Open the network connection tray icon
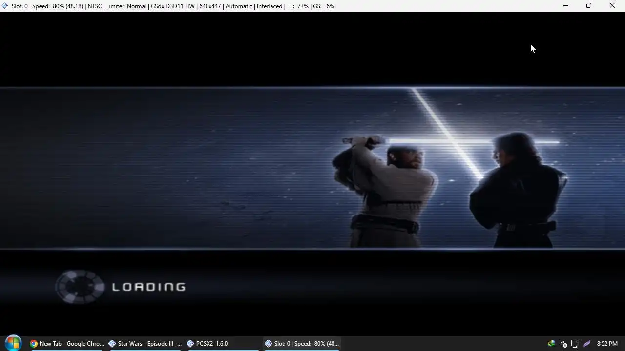This screenshot has width=625, height=351. tap(575, 344)
